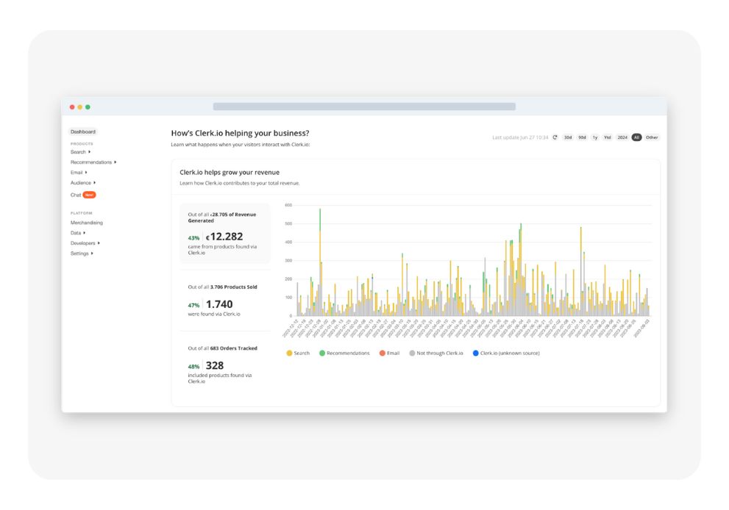Click the gray Not through Clerk.io dot
This screenshot has height=510, width=729.
[413, 353]
